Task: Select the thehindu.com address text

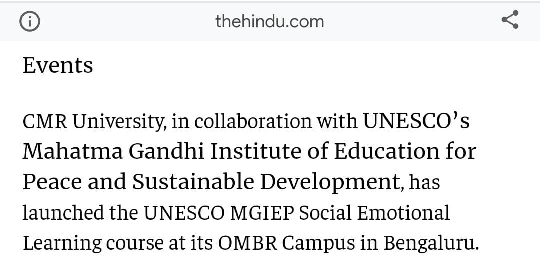Action: coord(269,21)
